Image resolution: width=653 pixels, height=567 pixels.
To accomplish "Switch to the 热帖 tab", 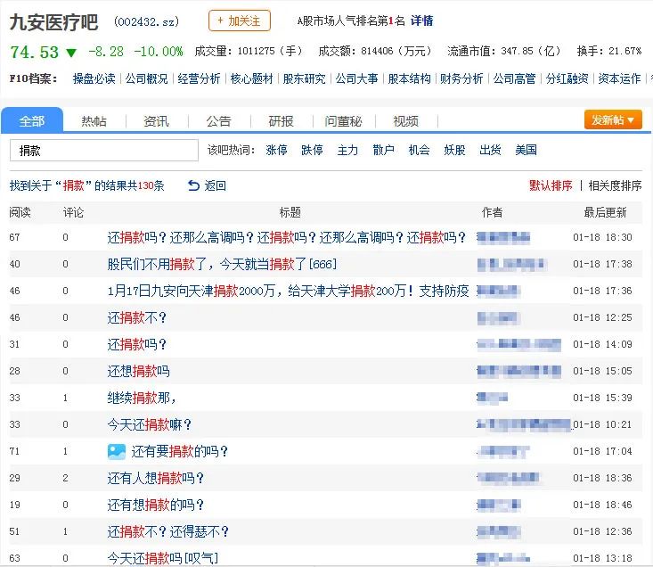I will 94,121.
